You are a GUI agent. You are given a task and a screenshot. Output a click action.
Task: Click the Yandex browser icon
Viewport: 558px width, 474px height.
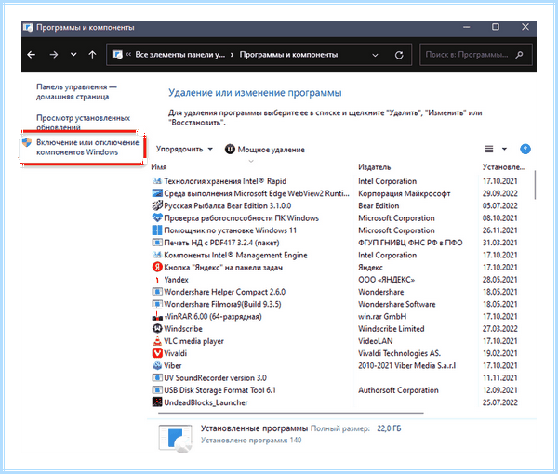157,280
